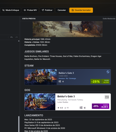Click the STEAM section heading
The width and height of the screenshot is (116, 132).
click(x=29, y=66)
